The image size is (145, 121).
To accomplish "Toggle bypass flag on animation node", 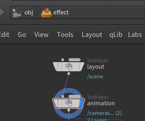I will (x=56, y=103).
